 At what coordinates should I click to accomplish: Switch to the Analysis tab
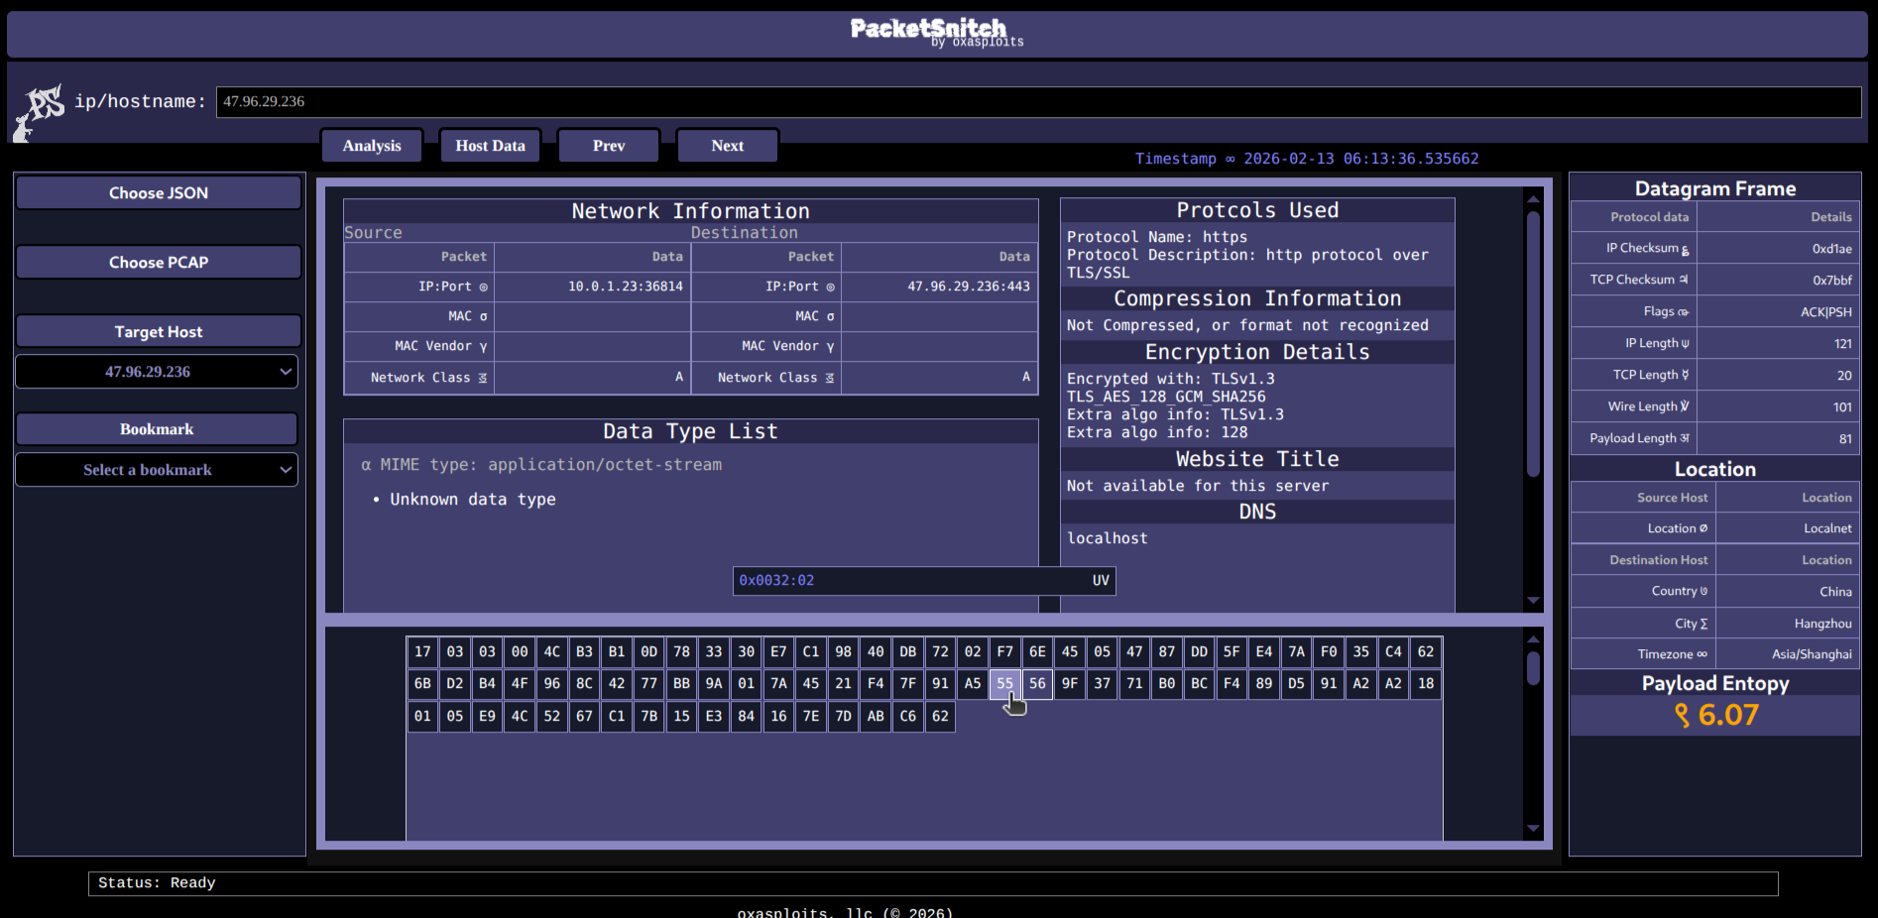(x=372, y=145)
